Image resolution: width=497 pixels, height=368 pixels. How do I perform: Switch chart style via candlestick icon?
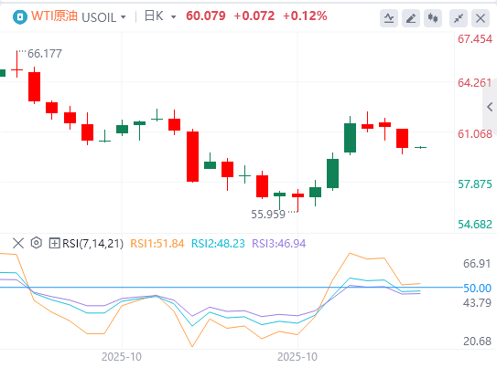click(x=433, y=18)
